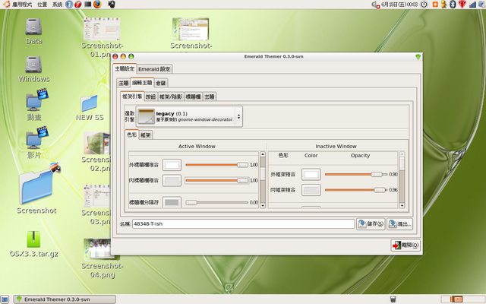Open the 外標題欄複合 color swatch
Image resolution: width=486 pixels, height=304 pixels.
tap(172, 165)
